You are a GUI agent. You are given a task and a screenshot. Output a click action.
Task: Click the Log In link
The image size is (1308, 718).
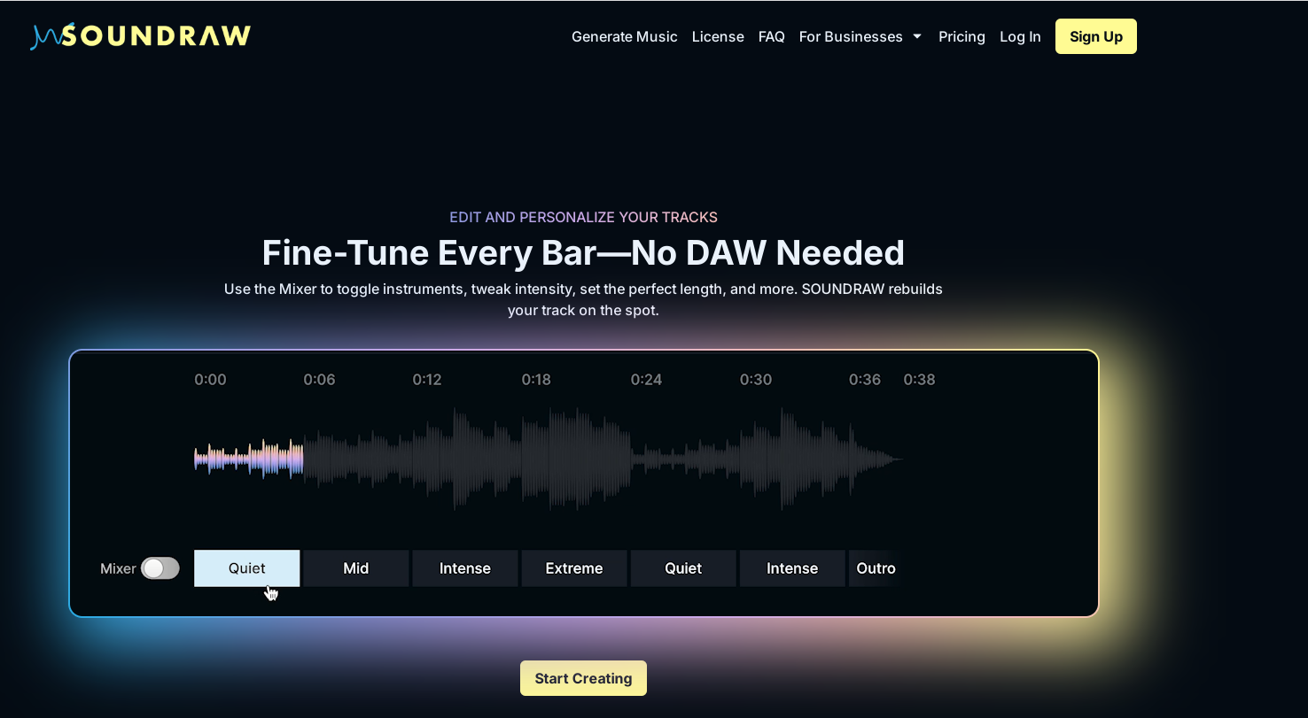(1020, 36)
